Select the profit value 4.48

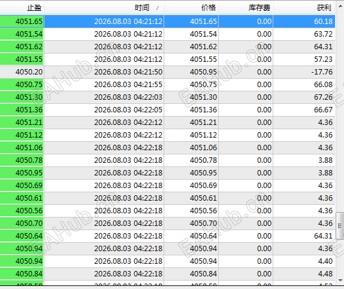pos(325,273)
